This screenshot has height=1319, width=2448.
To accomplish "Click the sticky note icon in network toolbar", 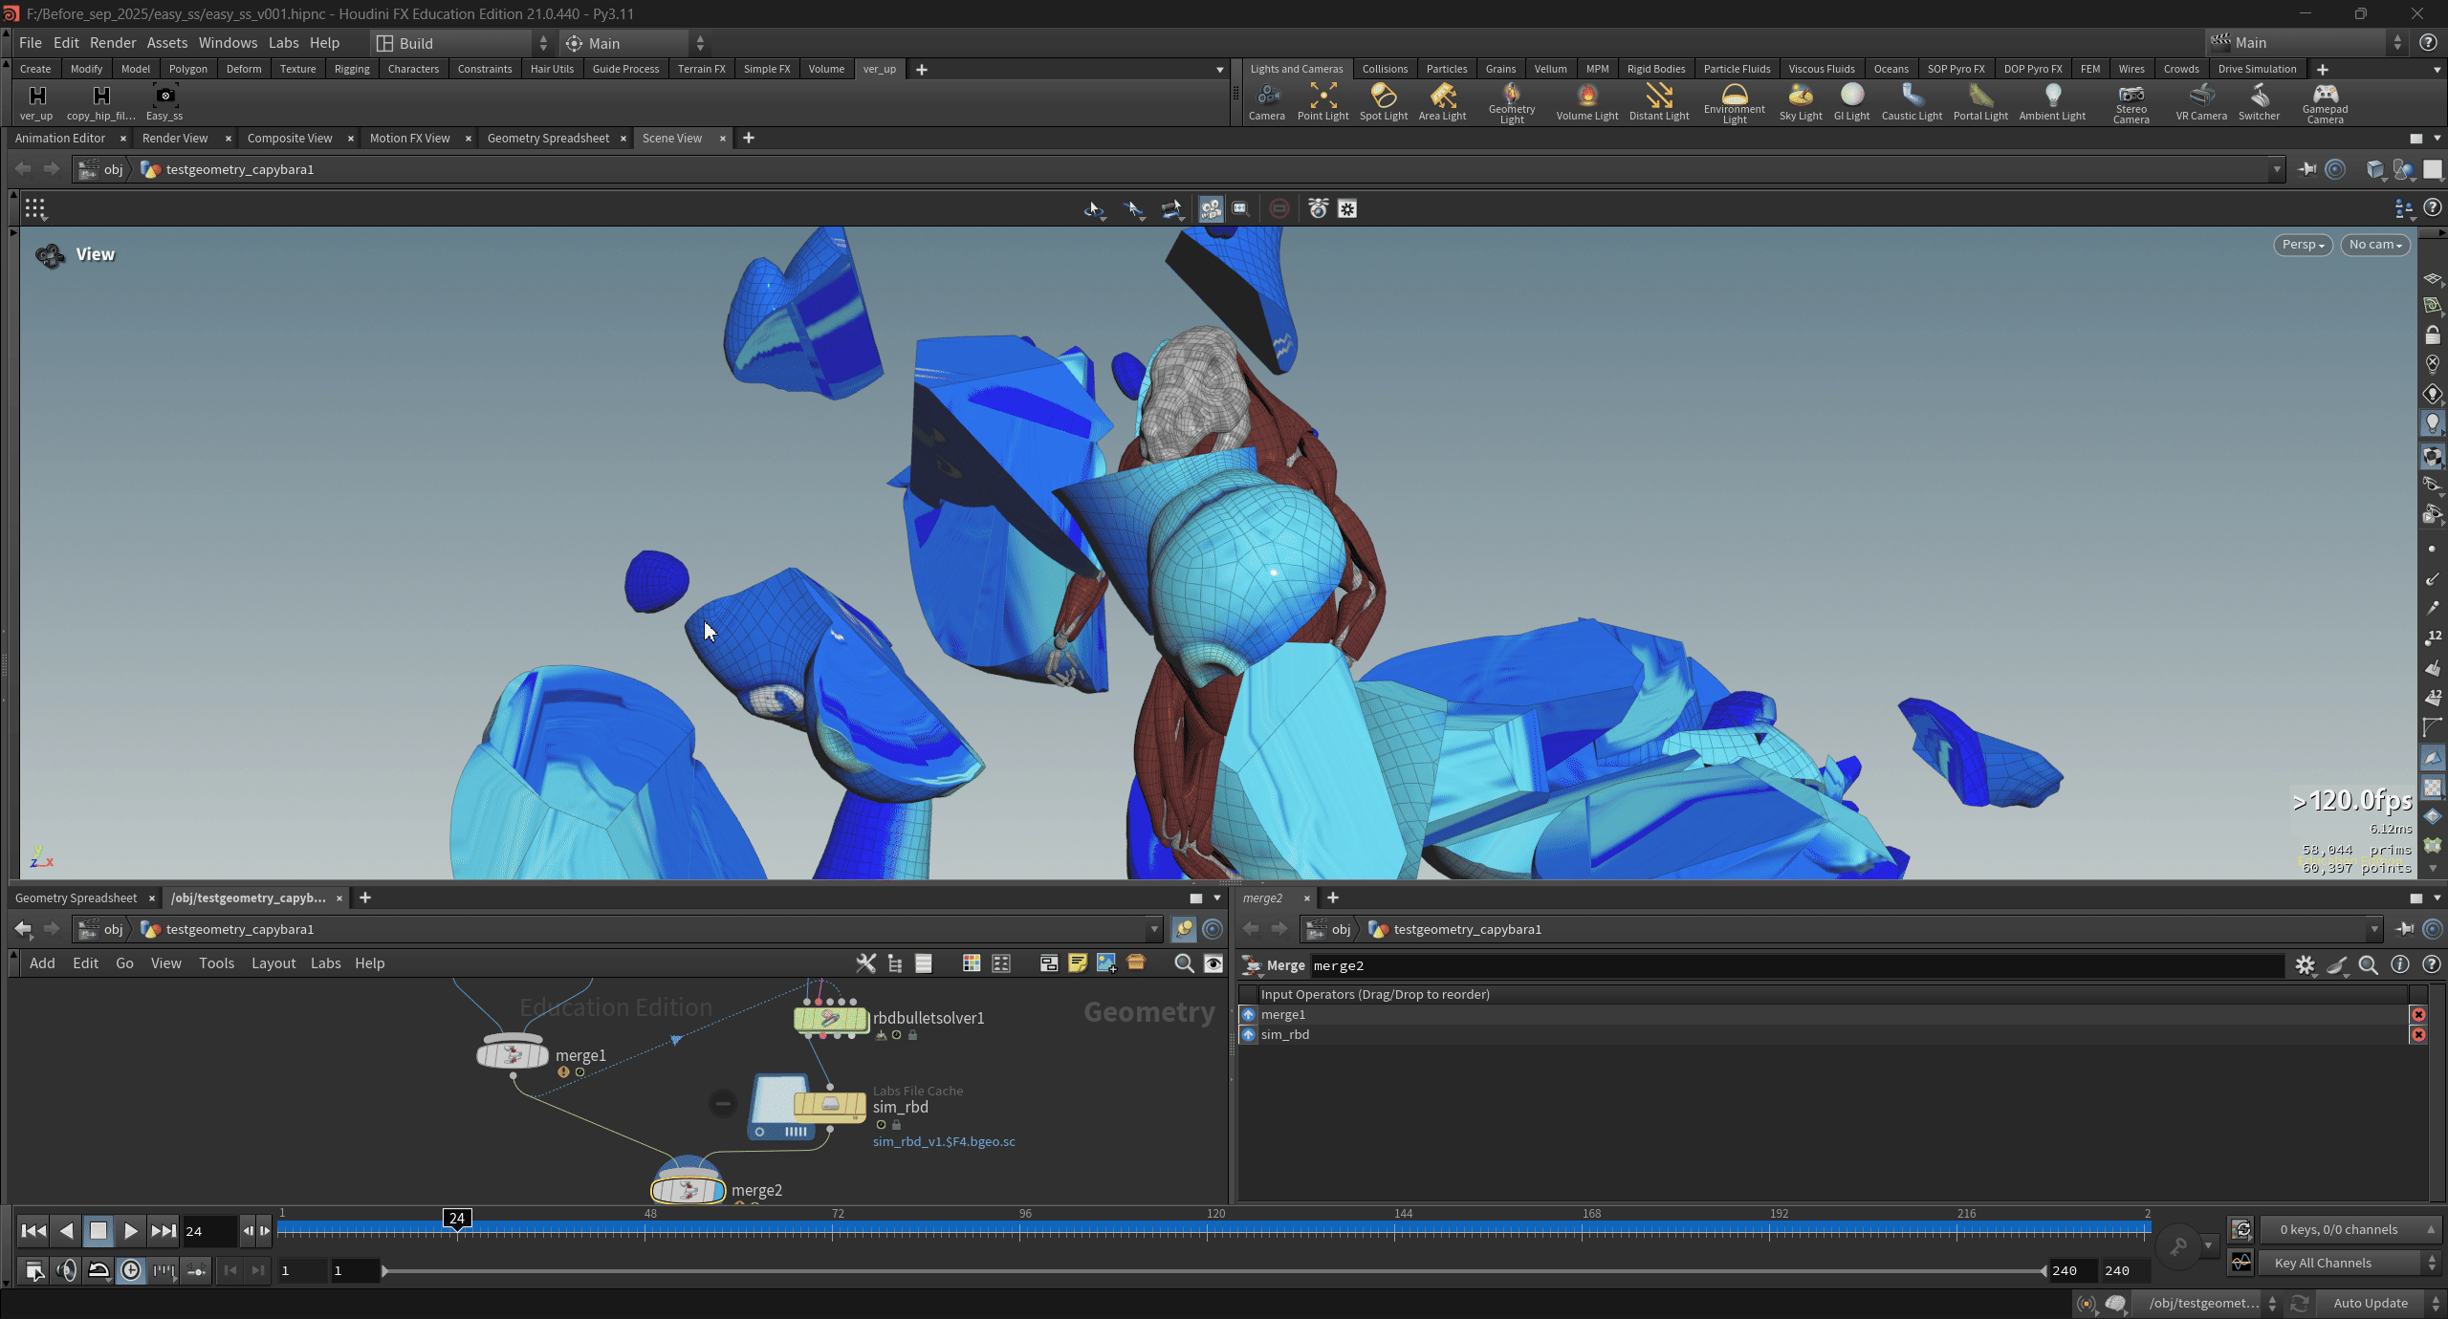I will (x=1078, y=963).
